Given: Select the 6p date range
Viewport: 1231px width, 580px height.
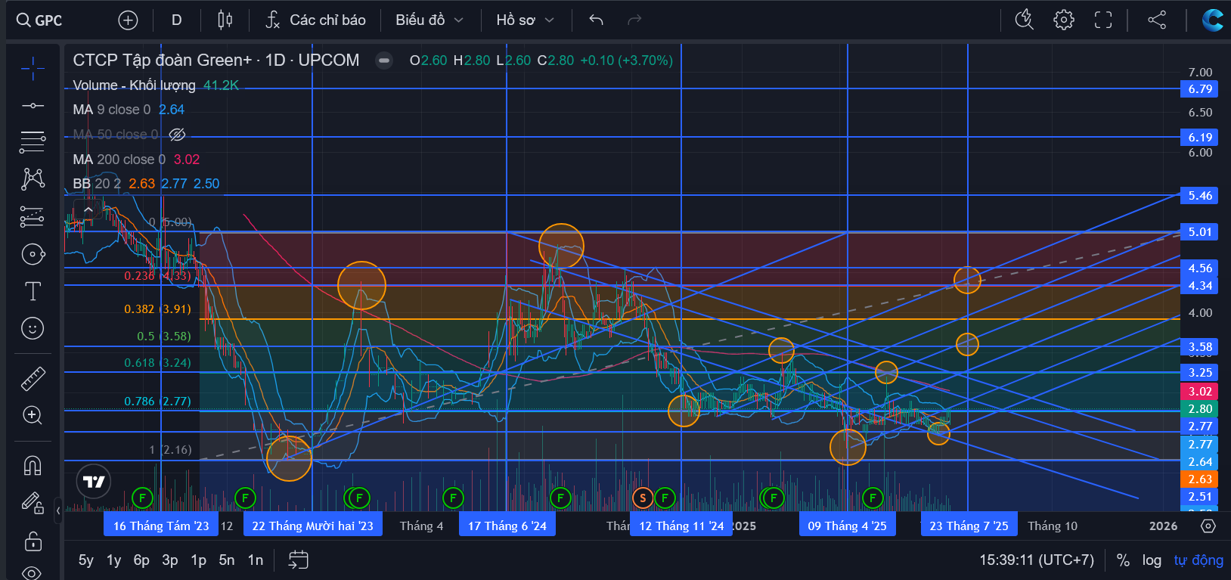Looking at the screenshot, I should click(141, 560).
